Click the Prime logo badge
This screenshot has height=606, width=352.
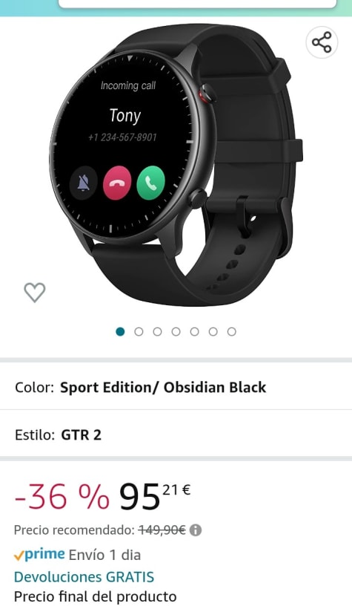click(x=39, y=555)
